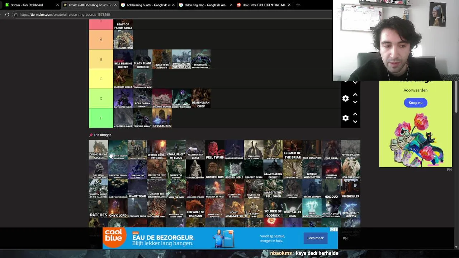Switch to elden ring map Google tab
The height and width of the screenshot is (258, 459).
205,5
